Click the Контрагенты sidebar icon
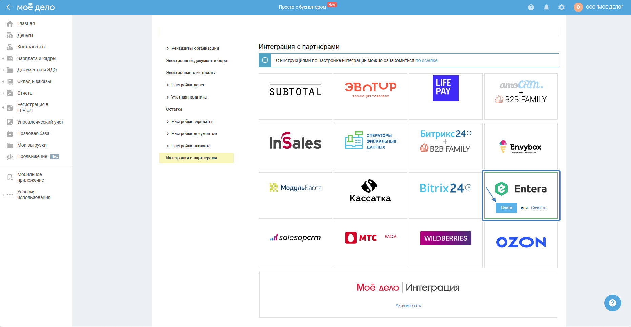Viewport: 631px width, 327px height. [x=10, y=47]
